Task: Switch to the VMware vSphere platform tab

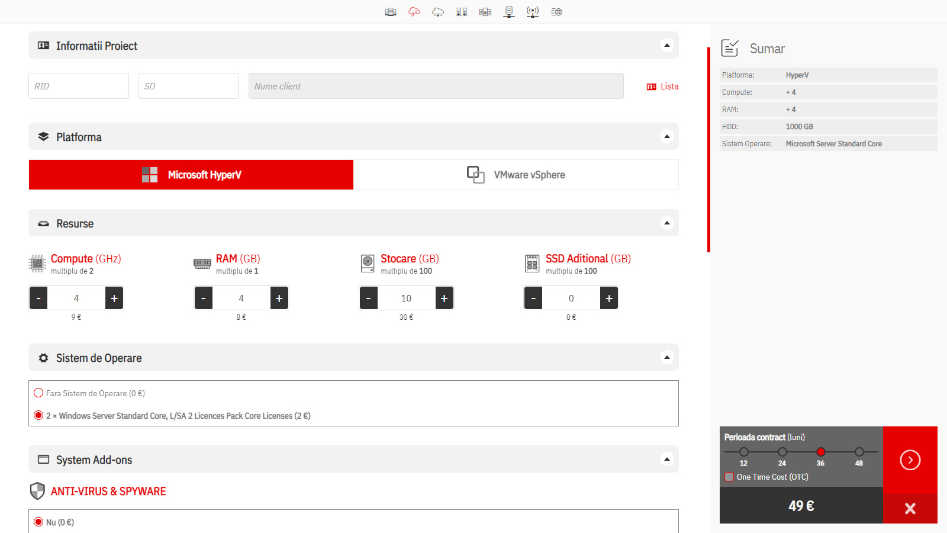Action: pos(516,175)
